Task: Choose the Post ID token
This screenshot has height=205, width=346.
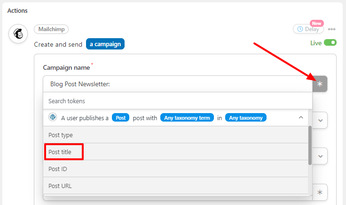Action: (x=176, y=169)
